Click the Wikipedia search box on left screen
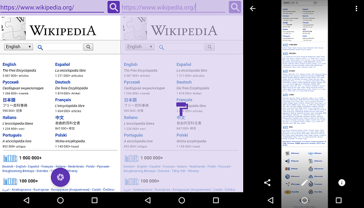This screenshot has width=364, height=208. 59,47
